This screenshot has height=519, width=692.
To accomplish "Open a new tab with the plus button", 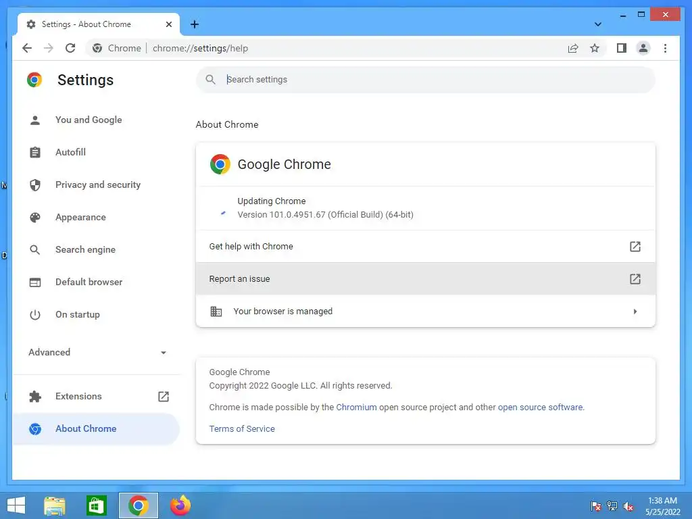I will point(195,24).
